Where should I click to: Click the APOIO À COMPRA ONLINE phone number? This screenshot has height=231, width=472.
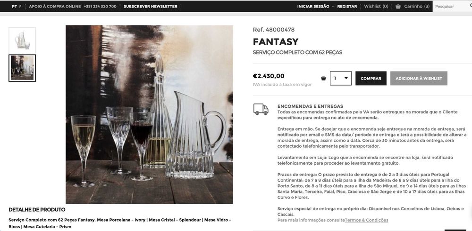pos(100,6)
